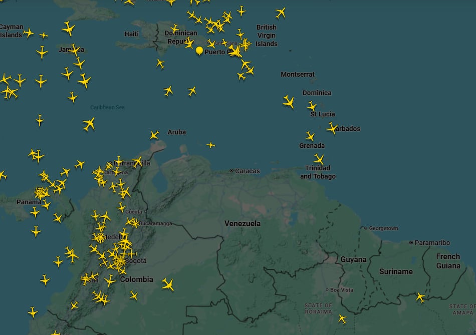Screen dimensions: 476x335
Task: Select the airplane just above Grenada label
Action: click(310, 136)
